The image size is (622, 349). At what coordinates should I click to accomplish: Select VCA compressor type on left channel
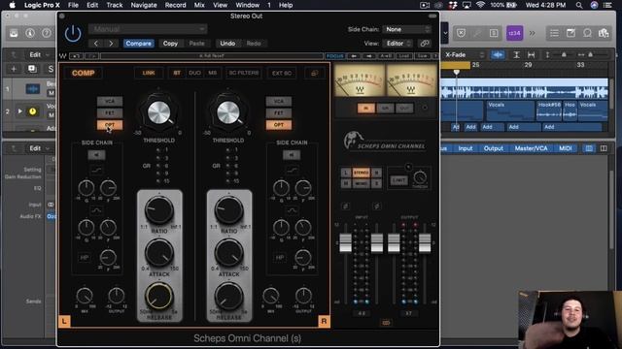click(x=110, y=101)
